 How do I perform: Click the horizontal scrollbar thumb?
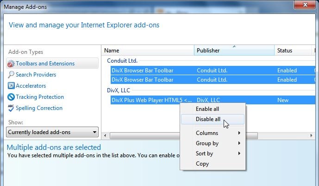(184, 136)
